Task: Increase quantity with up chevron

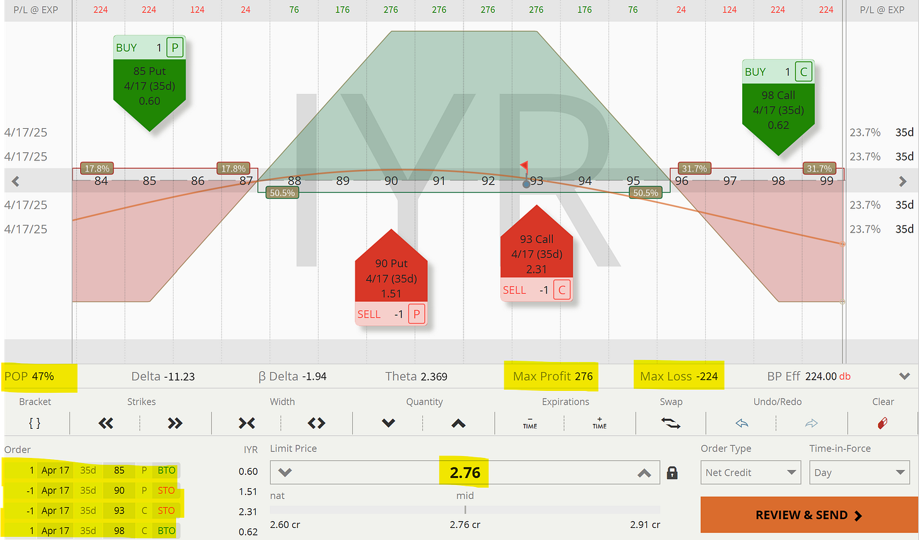Action: [x=458, y=423]
